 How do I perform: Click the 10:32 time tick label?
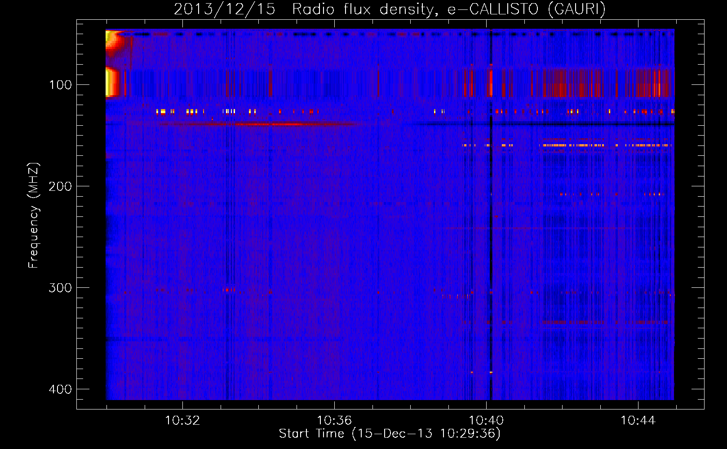coord(182,421)
